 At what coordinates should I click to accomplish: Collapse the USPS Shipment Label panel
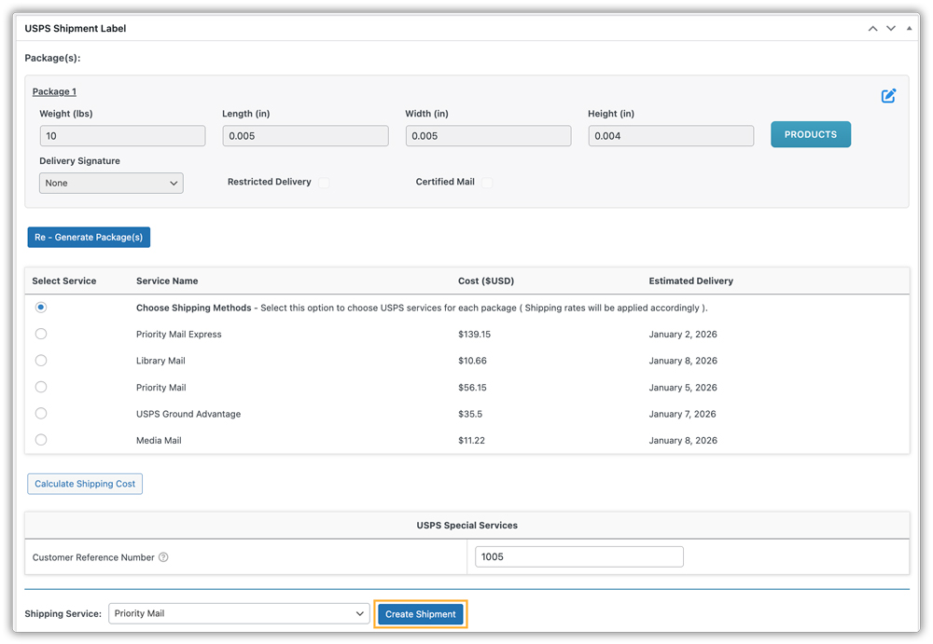pos(908,28)
